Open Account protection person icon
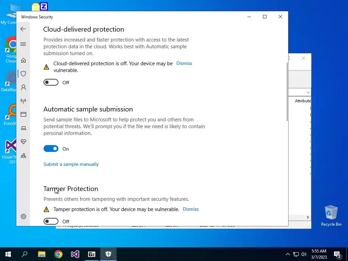 pos(23,87)
